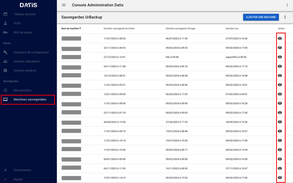293x183 pixels.
Task: Click the laptop icon for Machines sauvegardées
Action: [x=5, y=99]
